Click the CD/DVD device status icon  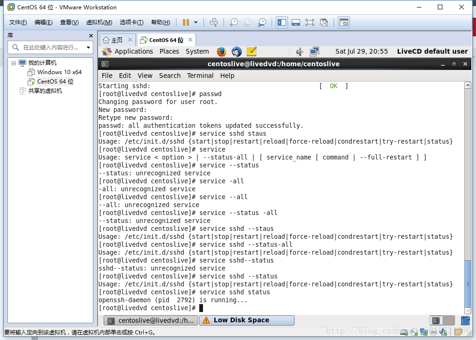click(x=414, y=333)
